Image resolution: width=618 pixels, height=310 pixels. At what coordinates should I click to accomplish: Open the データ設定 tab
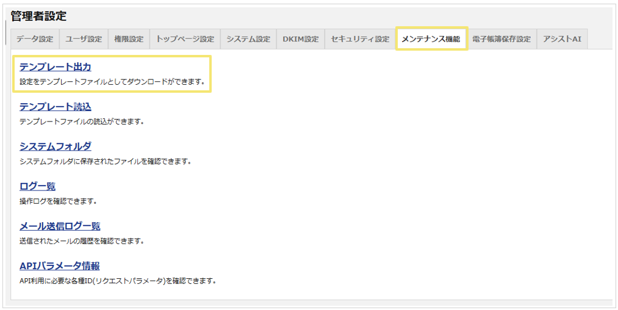[35, 39]
